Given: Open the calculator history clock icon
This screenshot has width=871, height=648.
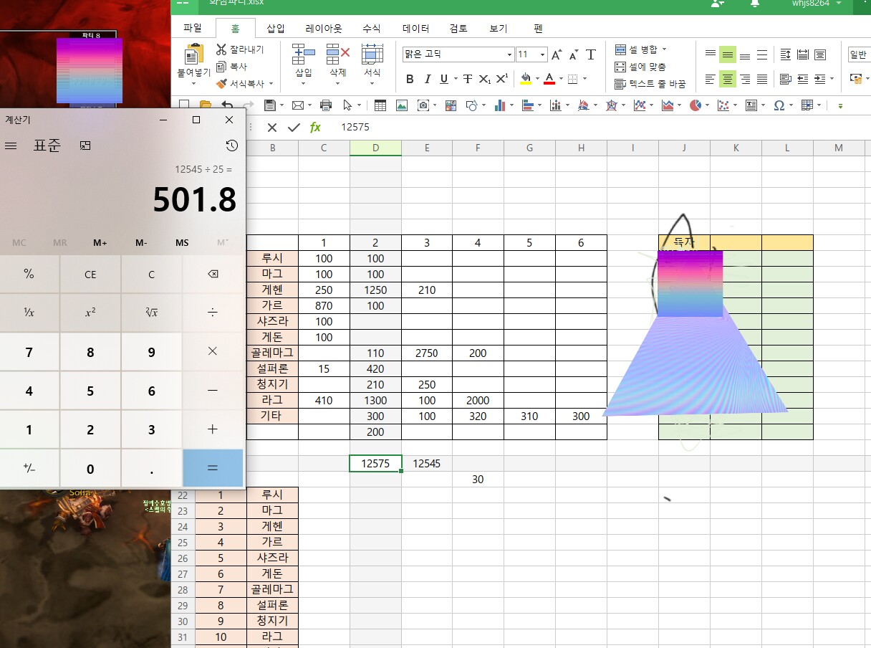Looking at the screenshot, I should (x=231, y=146).
